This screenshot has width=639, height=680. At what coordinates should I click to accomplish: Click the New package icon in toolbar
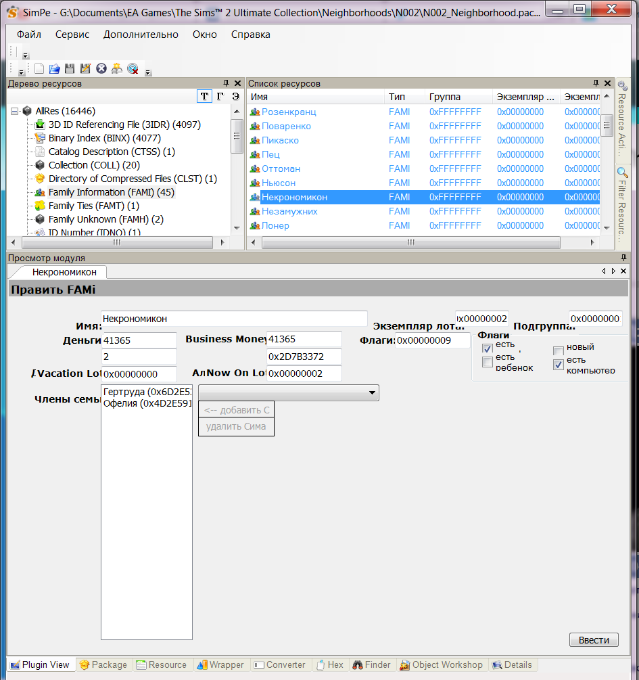[x=39, y=68]
